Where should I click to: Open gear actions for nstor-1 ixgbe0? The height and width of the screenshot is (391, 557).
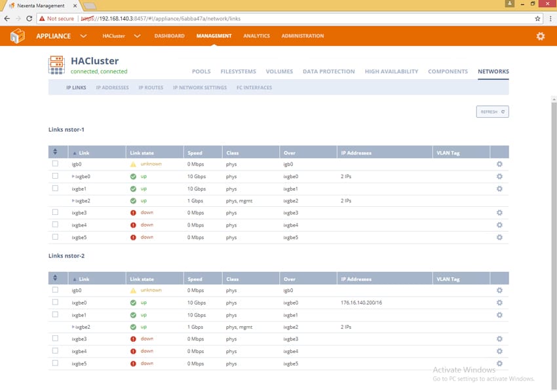(499, 176)
